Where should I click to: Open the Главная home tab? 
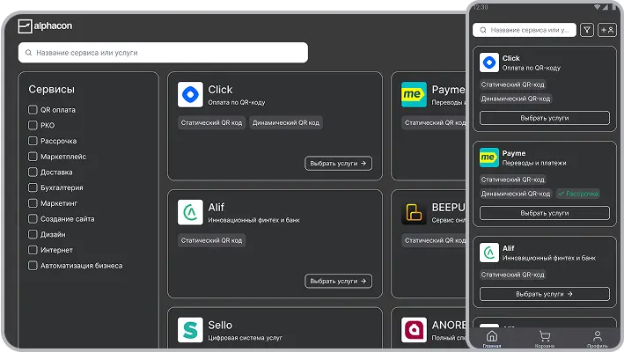(x=492, y=339)
